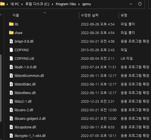Refresh the qemu folder view
151x140 pixels.
coord(140,4)
